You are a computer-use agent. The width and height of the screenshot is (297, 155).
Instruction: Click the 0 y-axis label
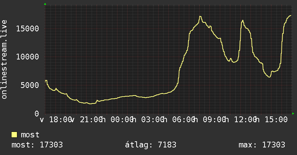coord(37,113)
